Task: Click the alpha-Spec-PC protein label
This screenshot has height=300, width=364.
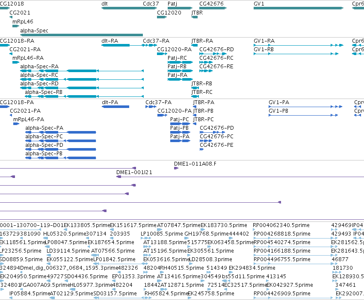Action: (x=44, y=137)
